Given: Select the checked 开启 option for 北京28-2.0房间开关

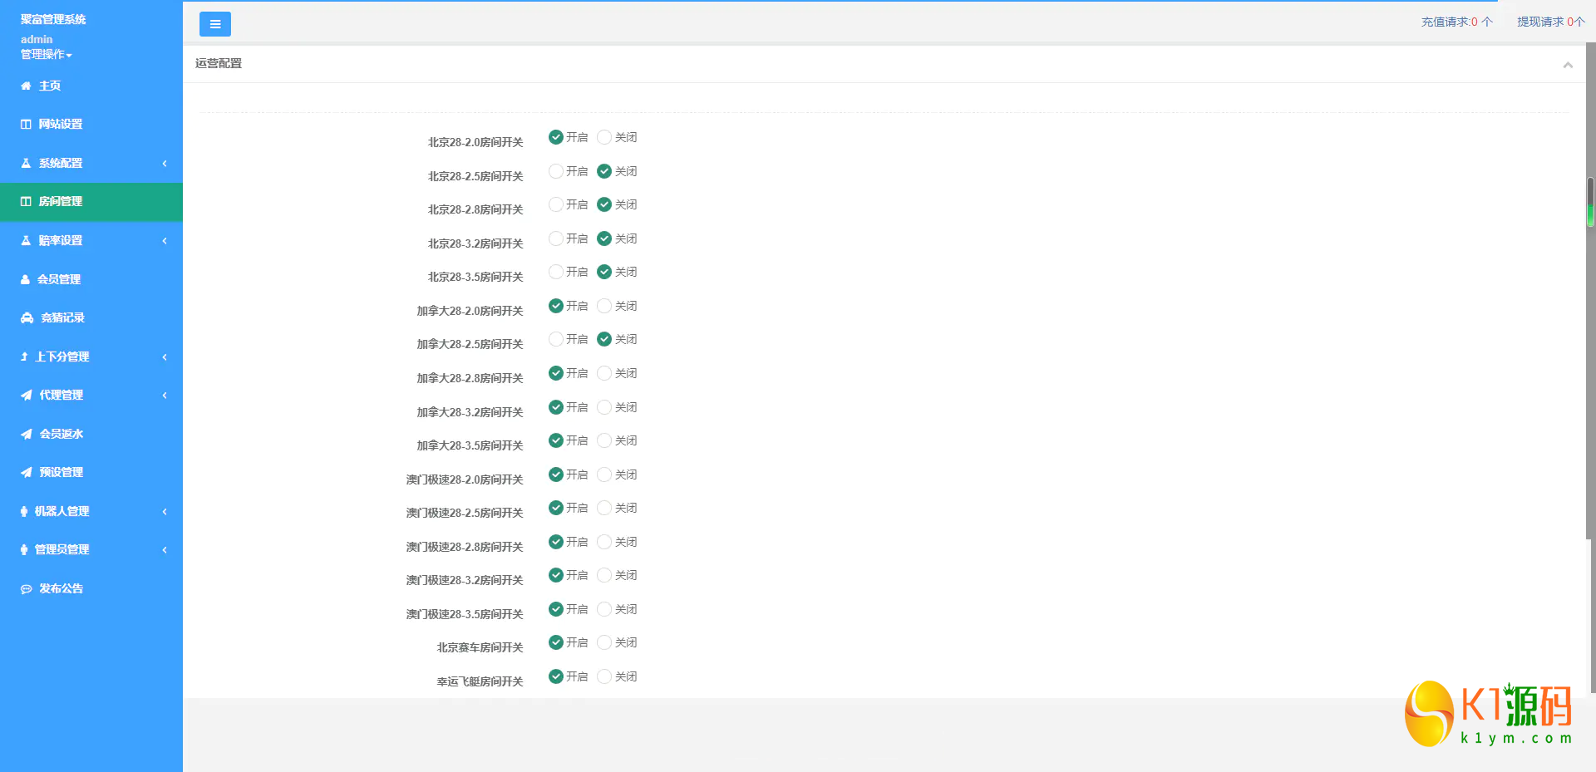Looking at the screenshot, I should click(x=556, y=137).
